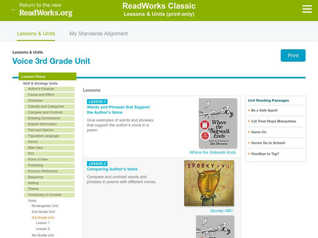318x238 pixels.
Task: Open Spooky ABC caption link
Action: tap(221, 211)
